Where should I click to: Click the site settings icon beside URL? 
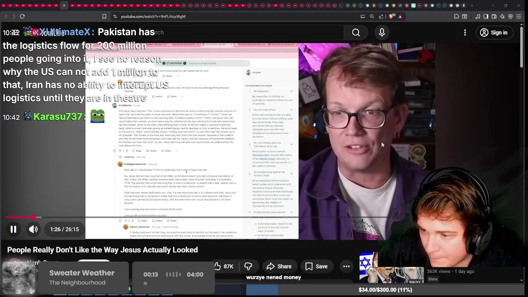pyautogui.click(x=114, y=16)
